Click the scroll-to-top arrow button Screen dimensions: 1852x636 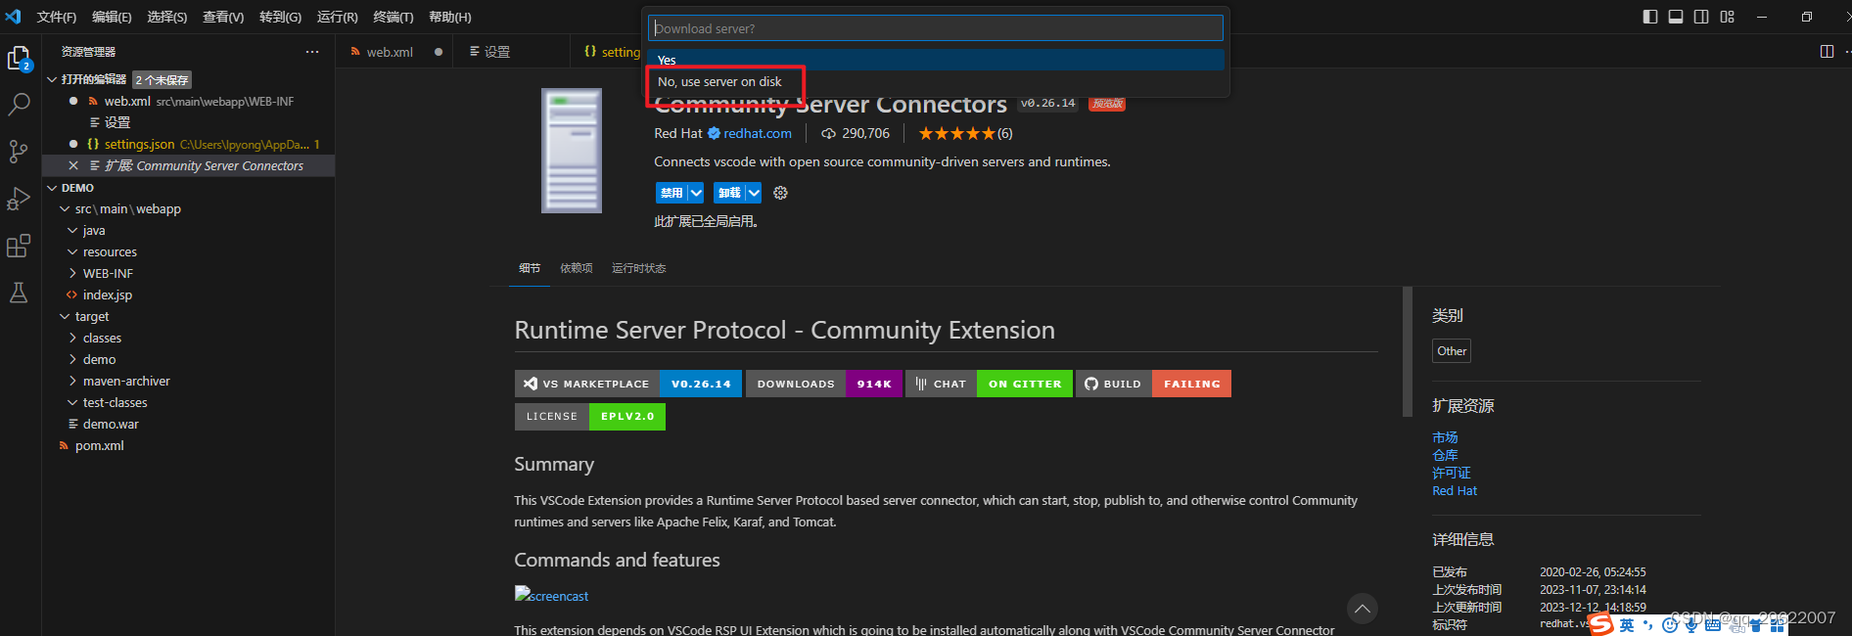click(x=1362, y=609)
